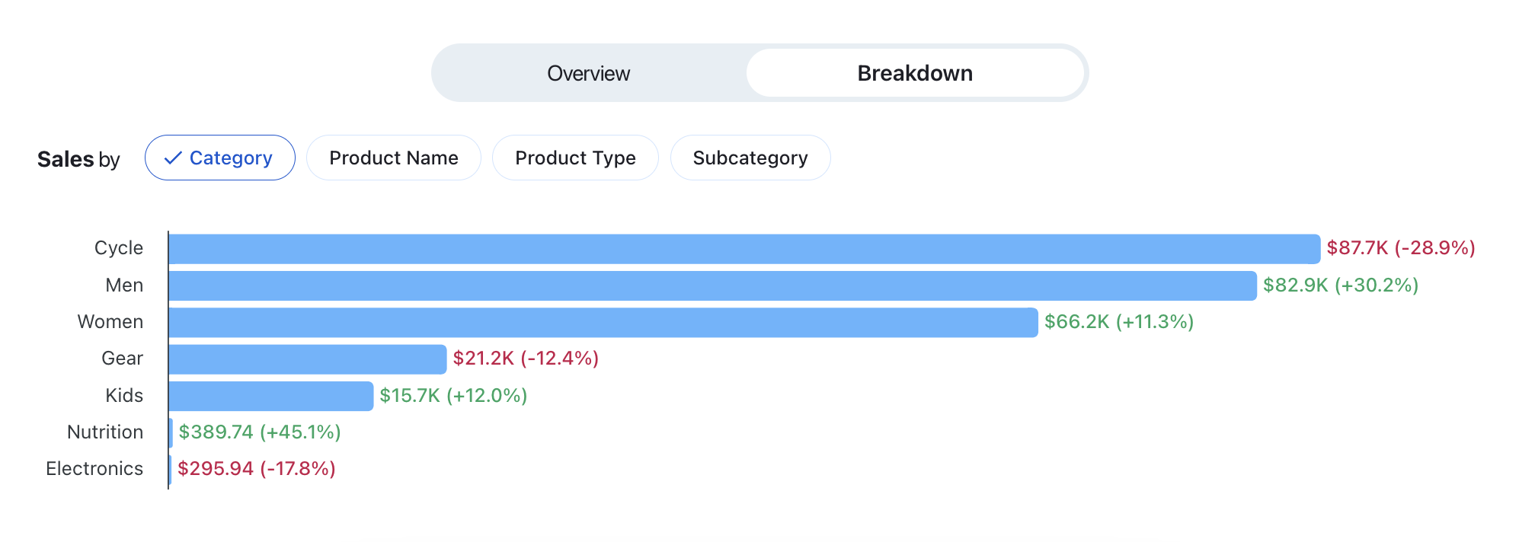Select the Breakdown tab
Image resolution: width=1519 pixels, height=542 pixels.
(x=914, y=73)
